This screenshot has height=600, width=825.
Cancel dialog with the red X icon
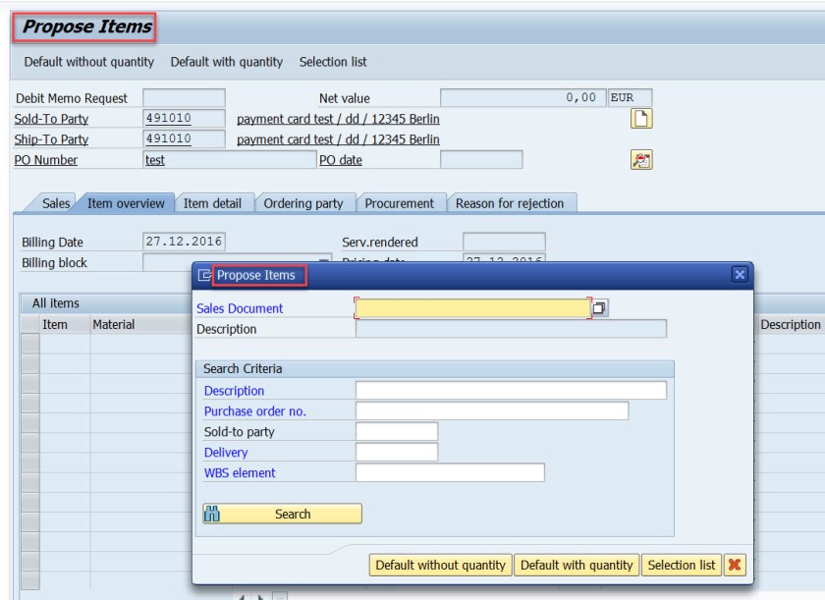click(x=735, y=566)
